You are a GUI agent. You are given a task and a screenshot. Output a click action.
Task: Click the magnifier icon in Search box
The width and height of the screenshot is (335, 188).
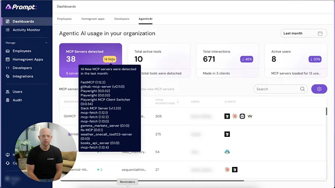pyautogui.click(x=302, y=89)
